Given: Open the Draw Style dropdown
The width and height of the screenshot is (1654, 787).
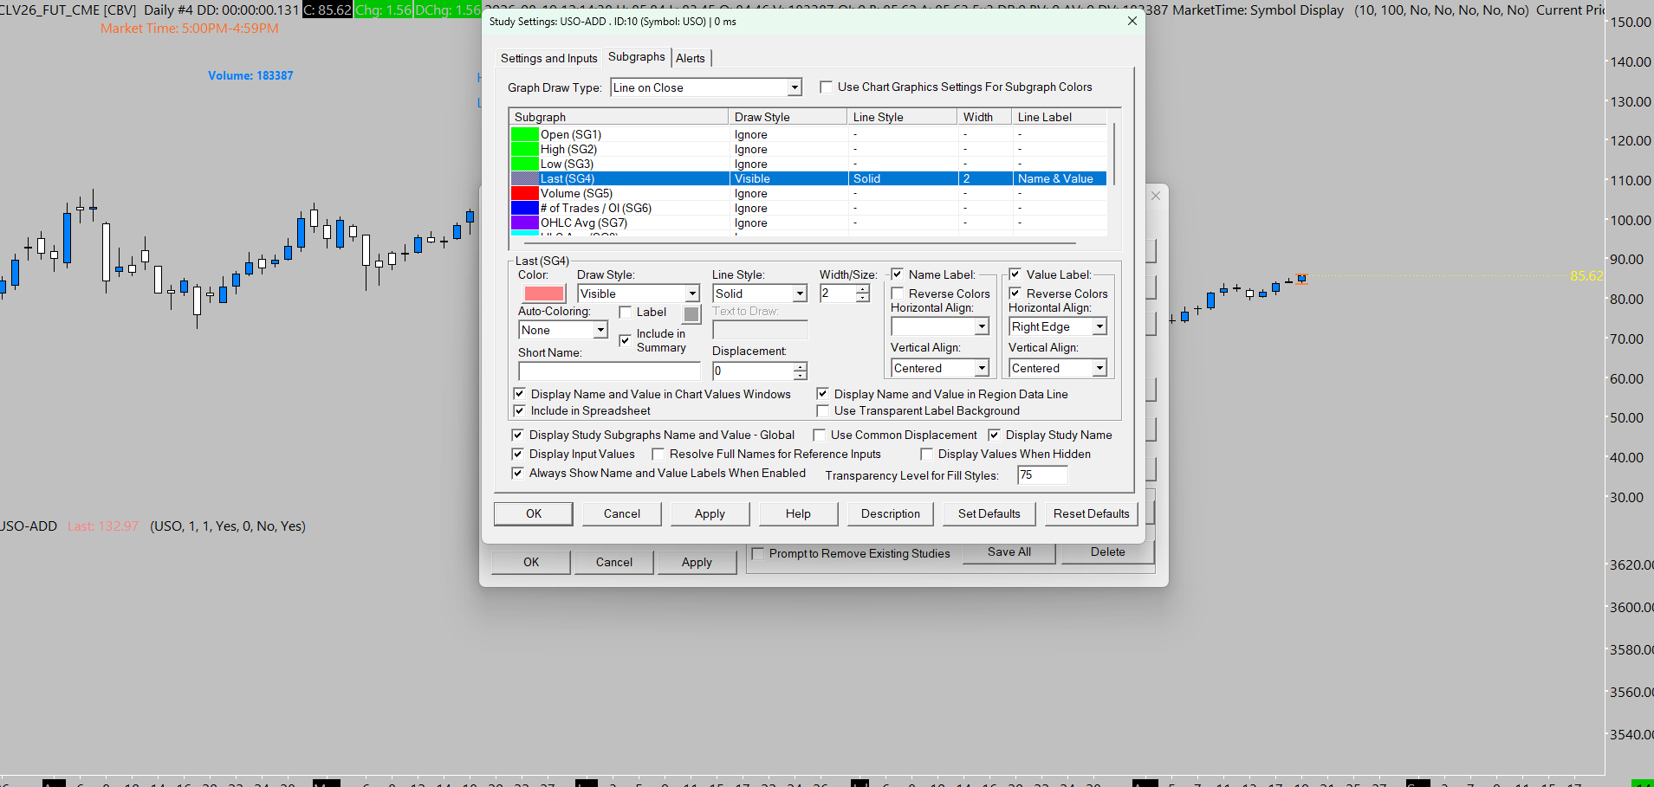Looking at the screenshot, I should tap(692, 294).
